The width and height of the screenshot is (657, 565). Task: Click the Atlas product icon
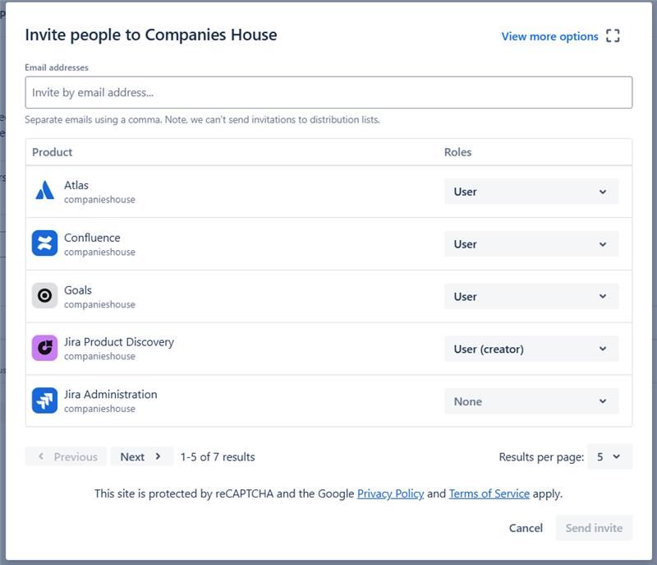[45, 191]
